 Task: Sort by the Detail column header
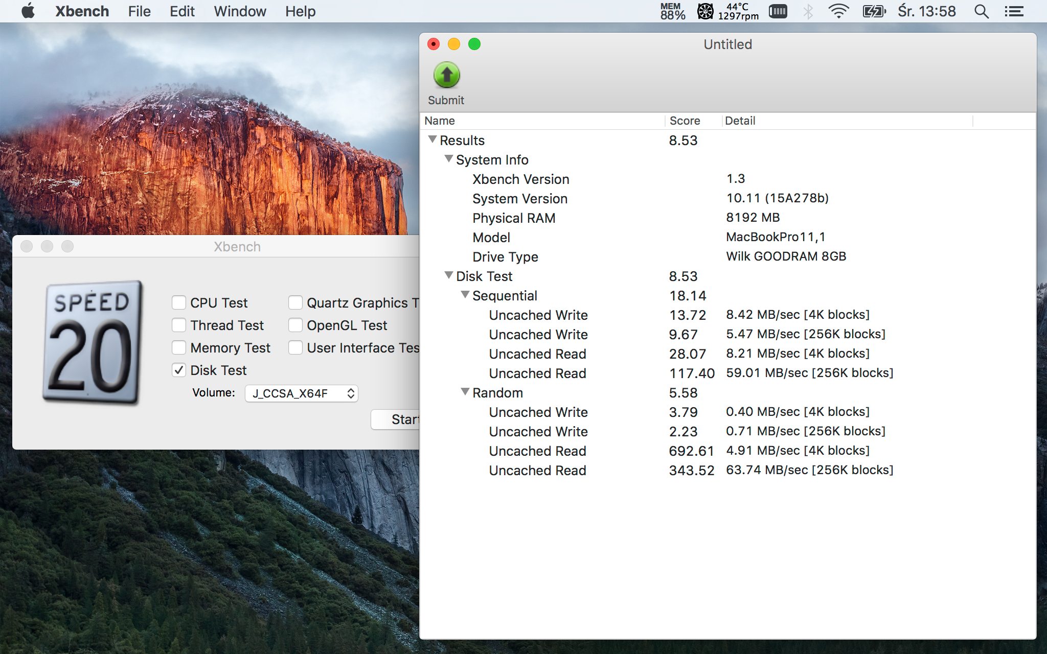click(x=847, y=121)
